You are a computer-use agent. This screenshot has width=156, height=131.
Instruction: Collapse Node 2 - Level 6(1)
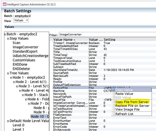pos(14,82)
